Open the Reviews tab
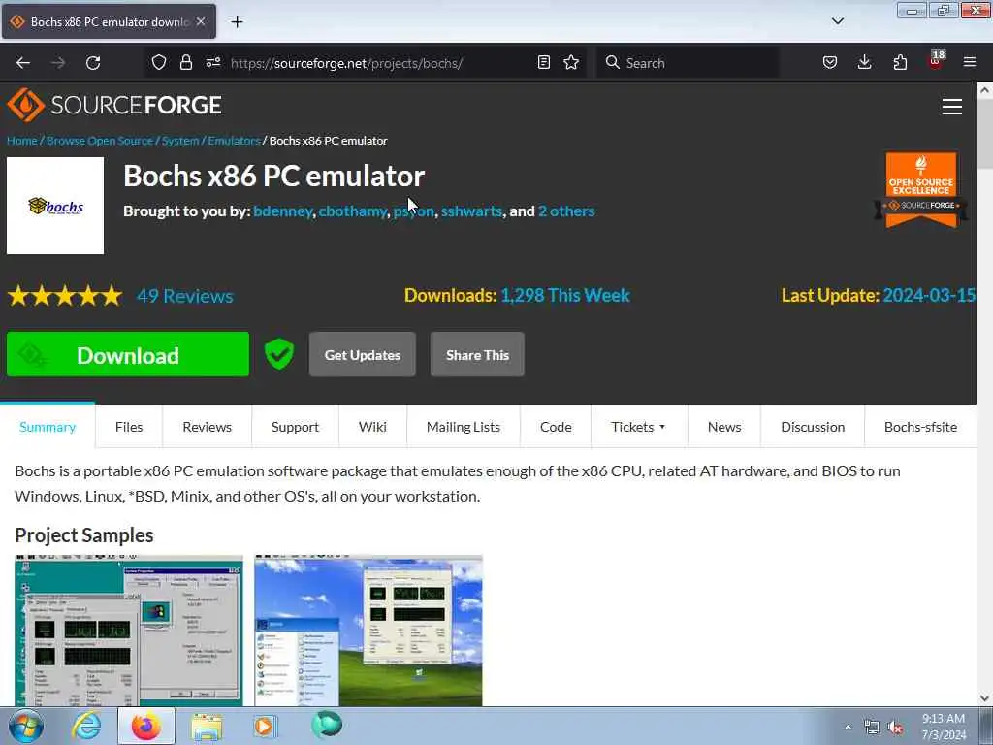The width and height of the screenshot is (993, 745). [x=208, y=427]
